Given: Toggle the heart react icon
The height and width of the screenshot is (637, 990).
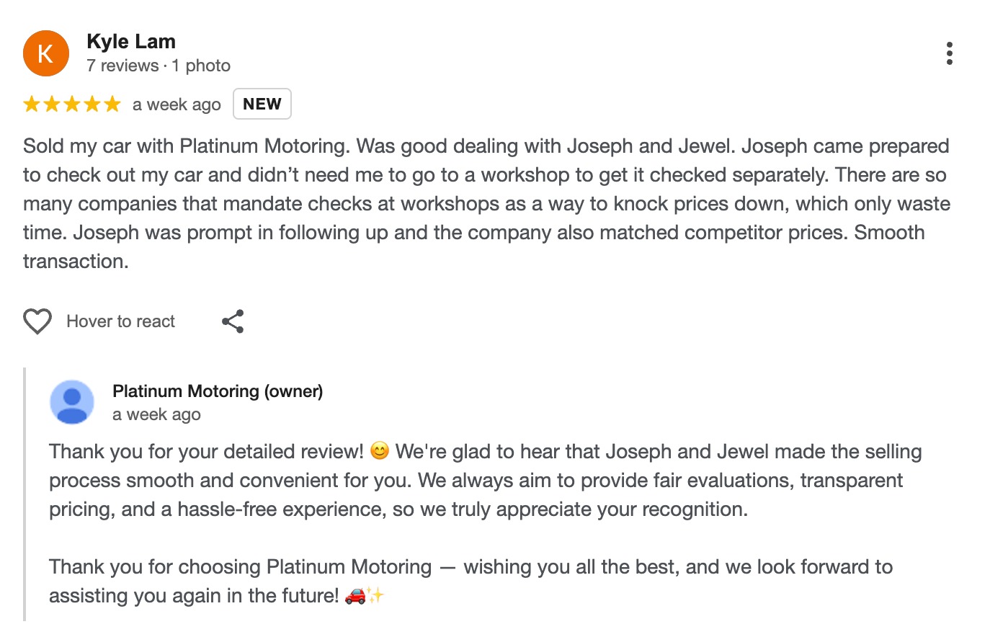Looking at the screenshot, I should click(x=37, y=321).
